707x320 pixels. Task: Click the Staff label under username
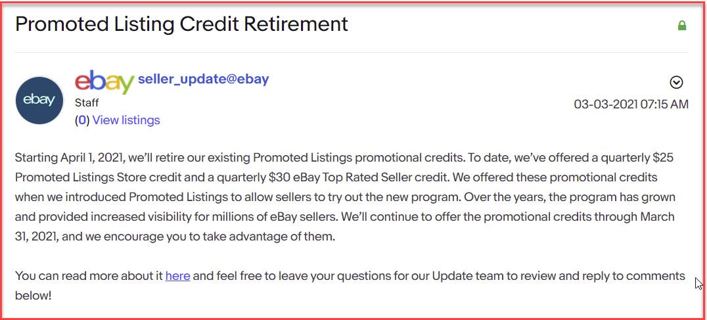coord(87,103)
